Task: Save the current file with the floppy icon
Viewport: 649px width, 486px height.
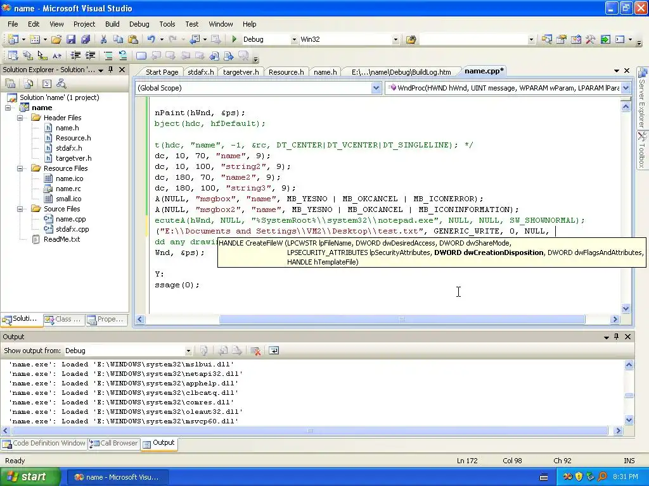Action: pos(71,39)
